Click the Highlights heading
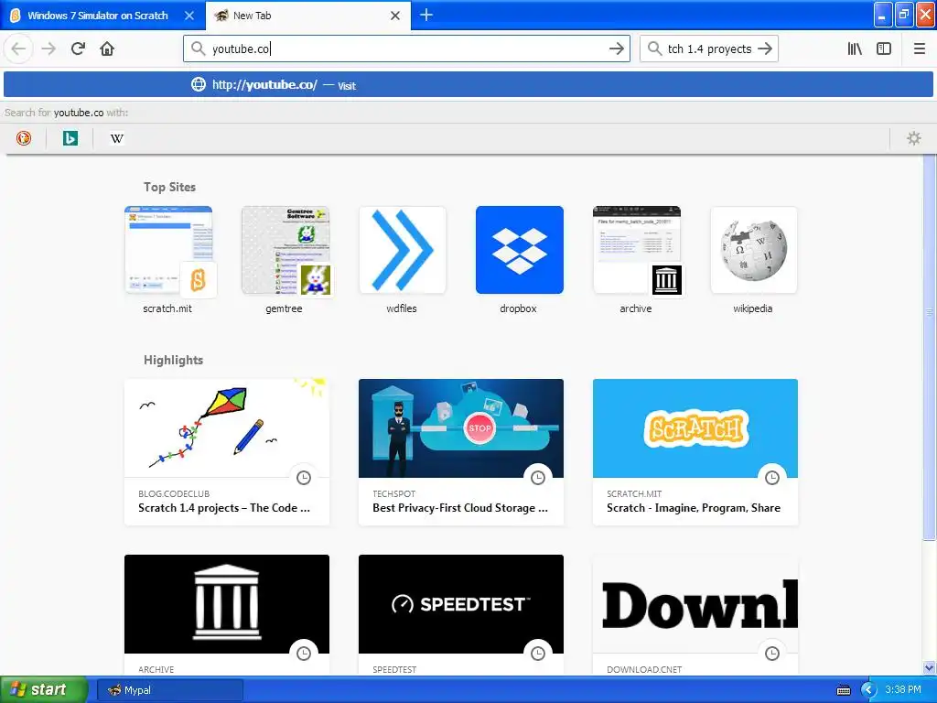Viewport: 937px width, 703px height. (x=173, y=360)
